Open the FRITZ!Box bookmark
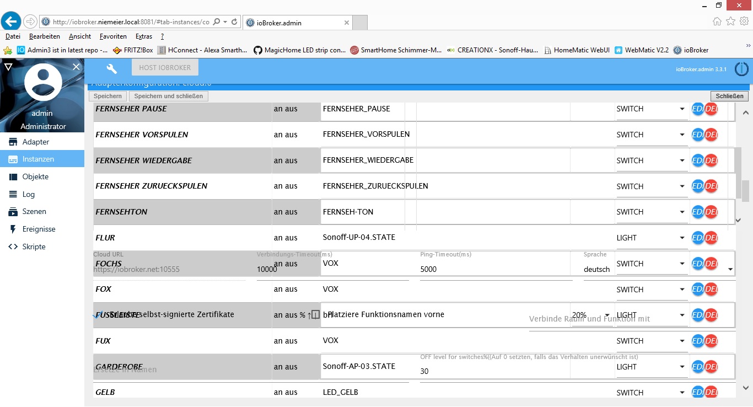This screenshot has width=753, height=407. pyautogui.click(x=132, y=50)
